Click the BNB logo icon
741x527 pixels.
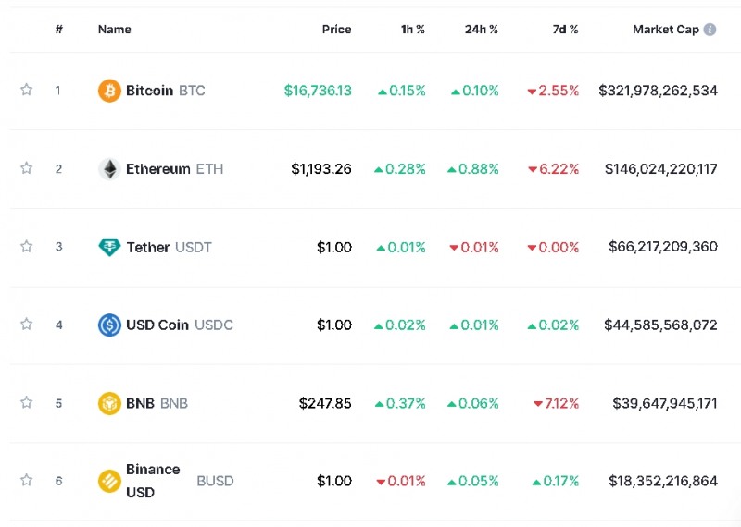tap(109, 403)
